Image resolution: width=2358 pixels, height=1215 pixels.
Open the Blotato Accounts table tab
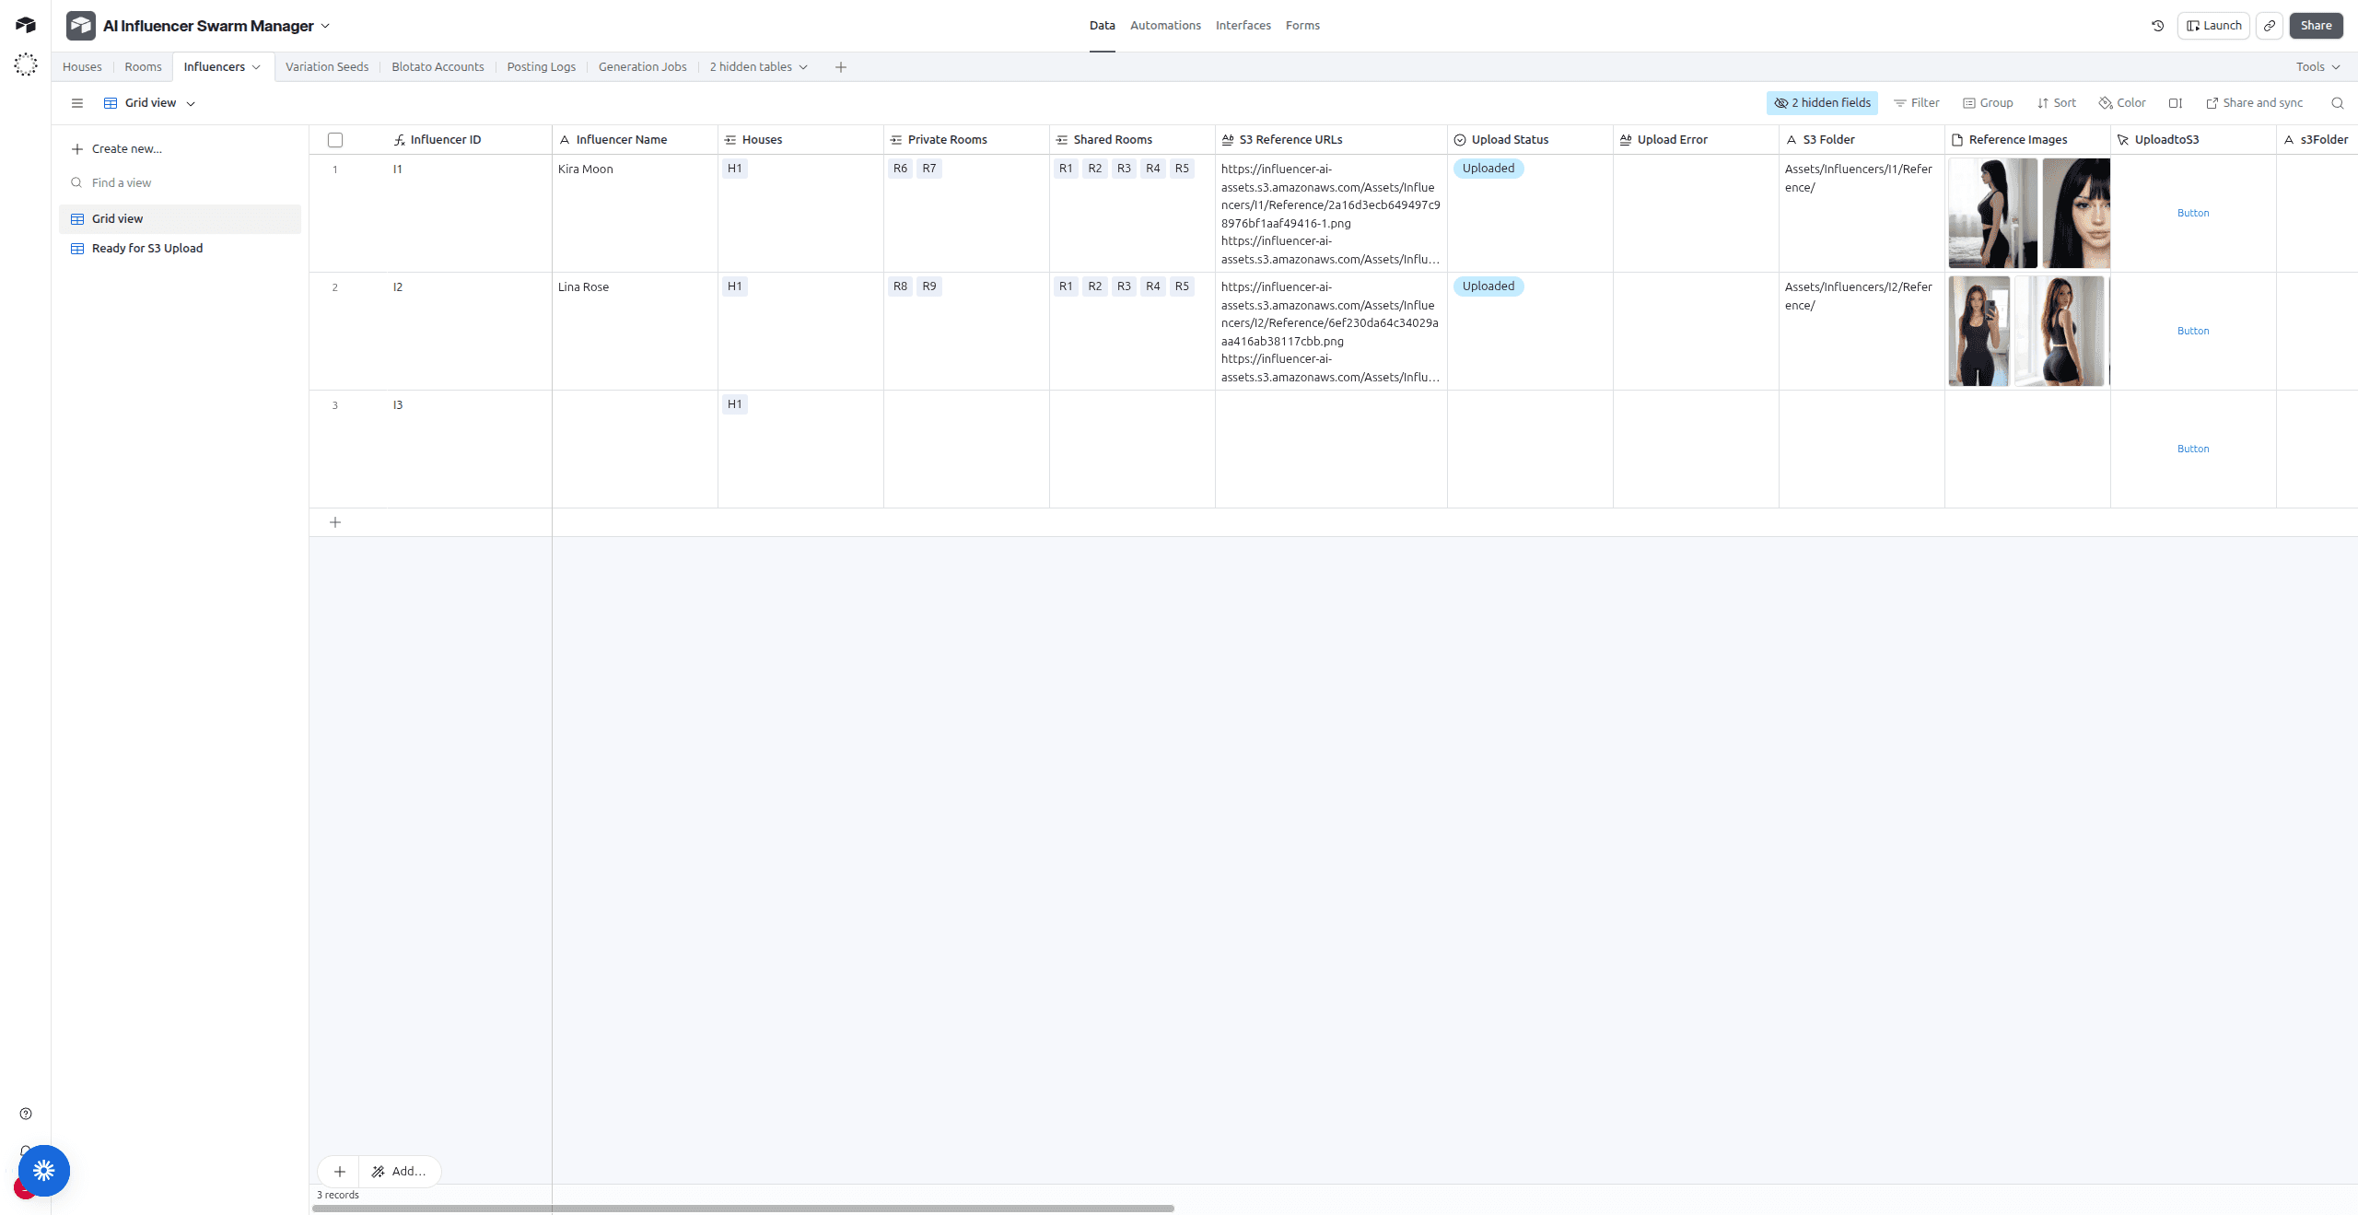[x=438, y=67]
